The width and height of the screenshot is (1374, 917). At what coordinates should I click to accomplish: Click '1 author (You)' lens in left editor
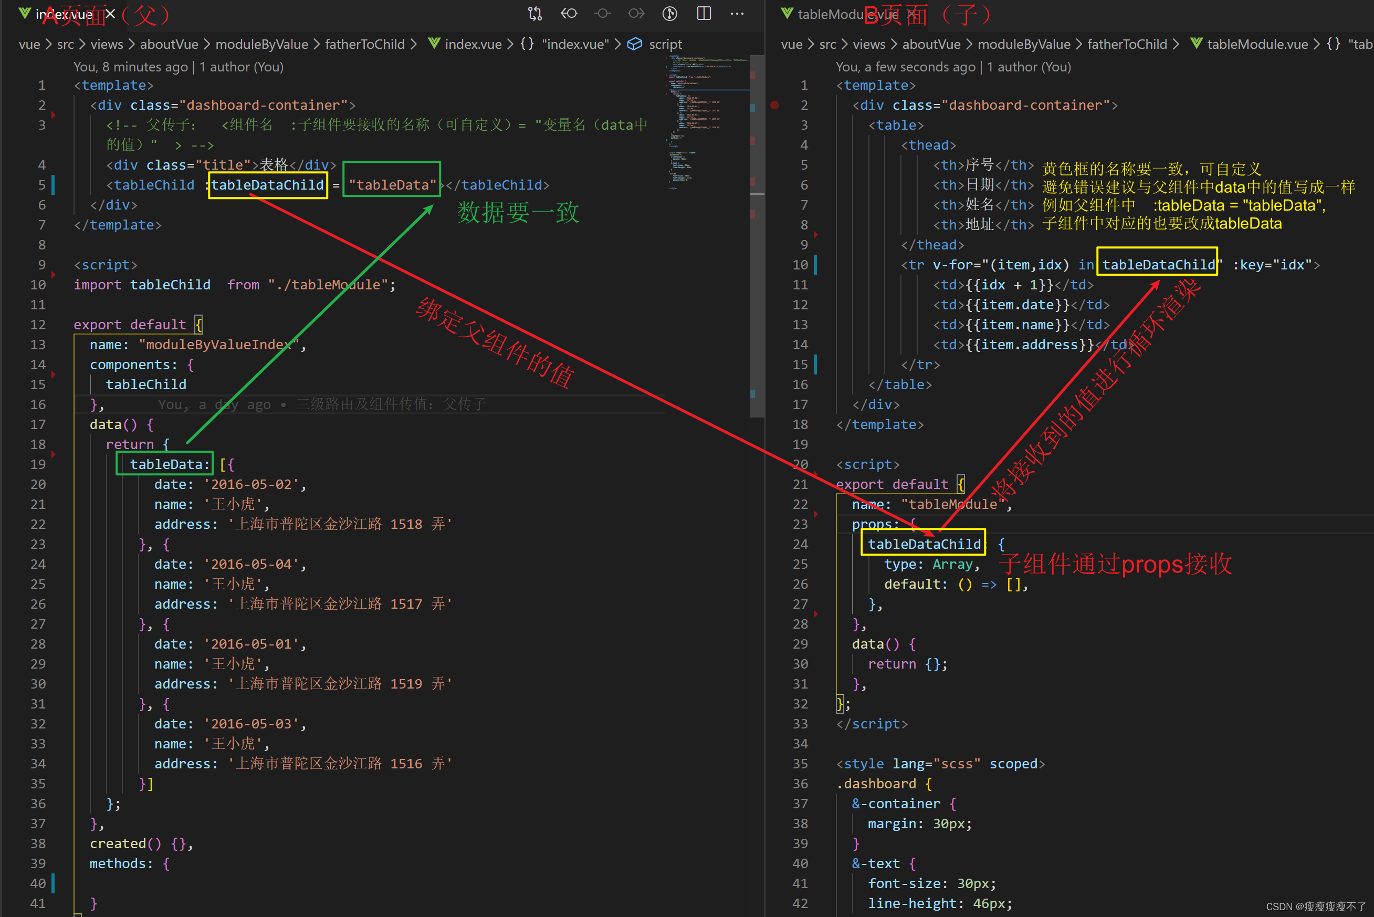click(x=242, y=67)
